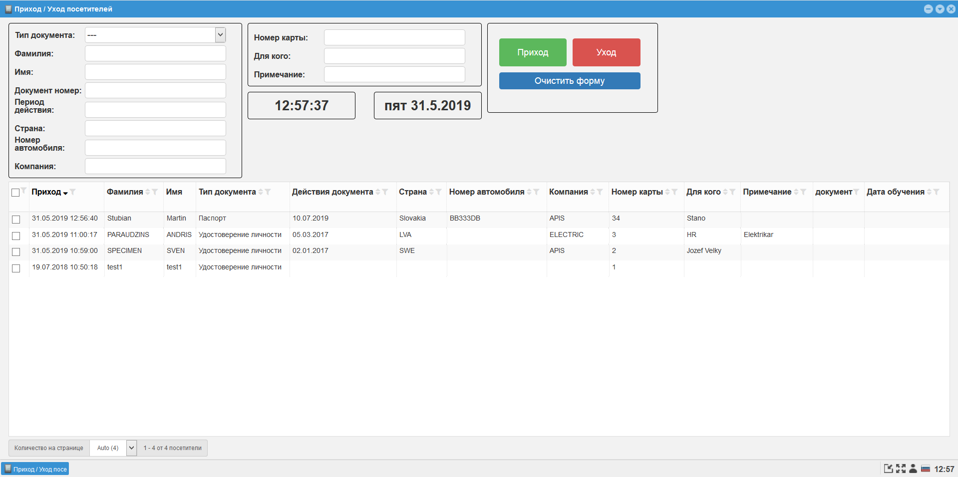Click the fullscreen icon in bottom tray
This screenshot has height=477, width=958.
pos(901,469)
